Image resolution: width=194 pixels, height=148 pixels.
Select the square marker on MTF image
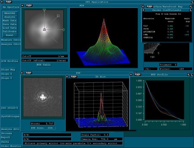point(58,16)
